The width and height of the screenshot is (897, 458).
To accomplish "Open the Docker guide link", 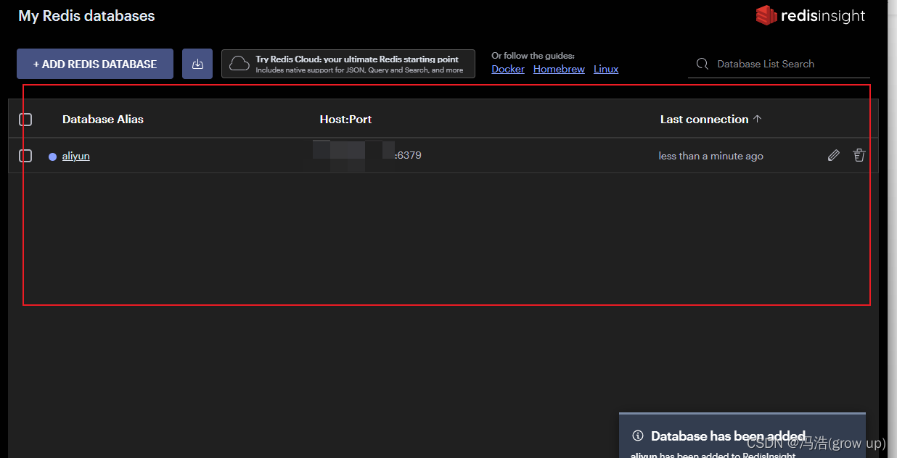I will point(508,69).
